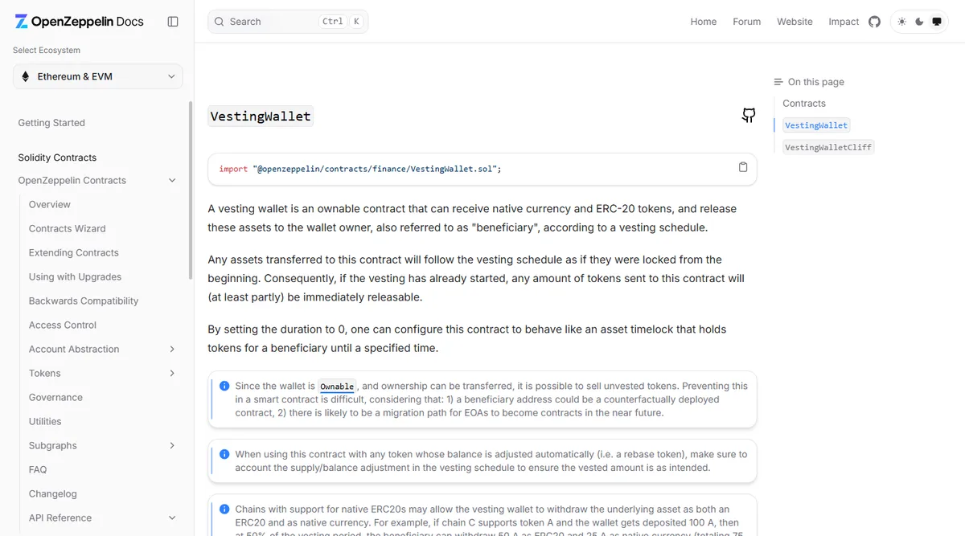Open Changelog page
965x536 pixels.
[x=53, y=494]
